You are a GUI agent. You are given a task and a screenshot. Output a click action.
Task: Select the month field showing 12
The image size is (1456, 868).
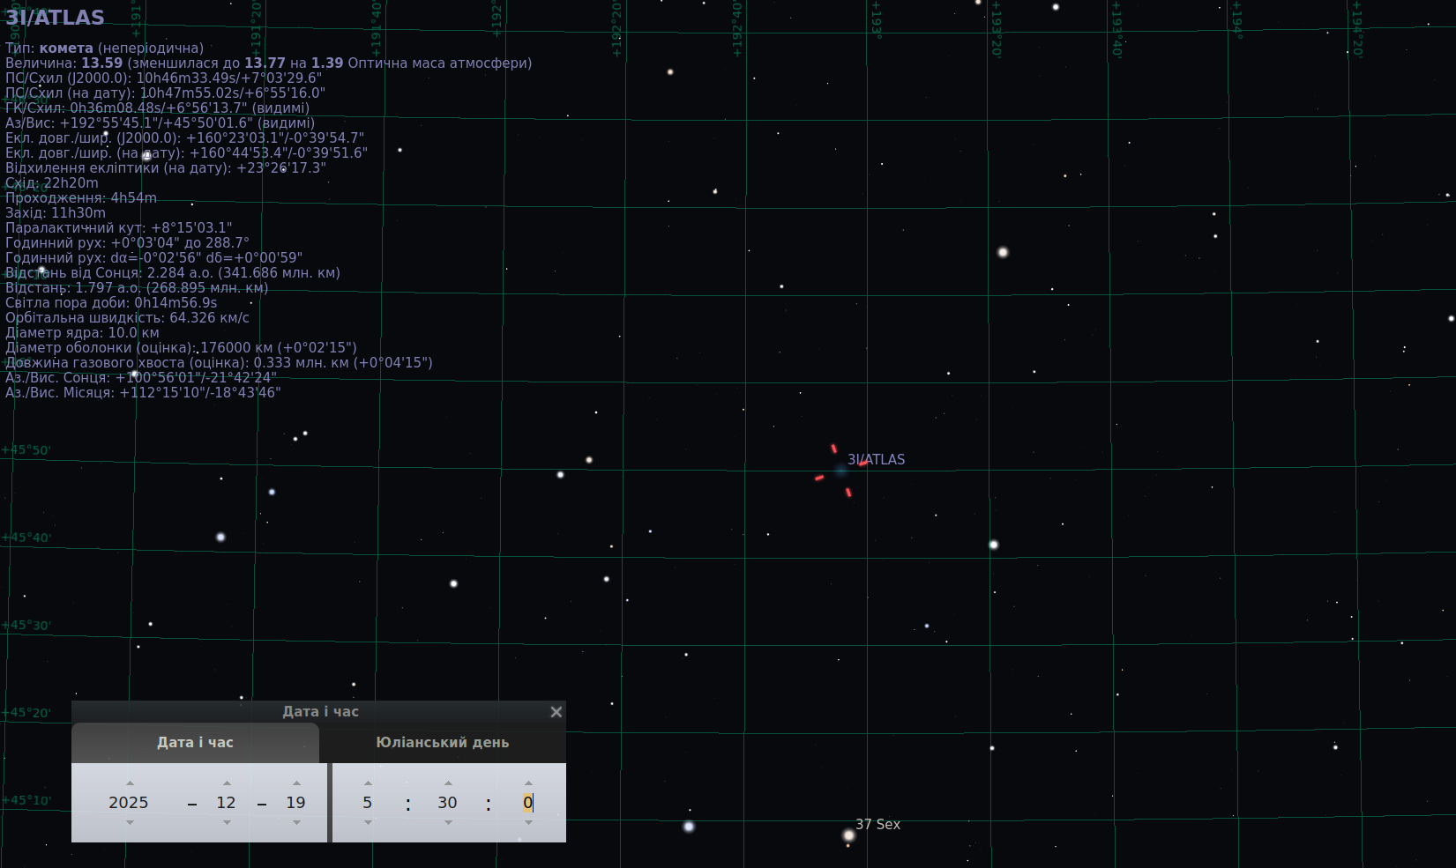(x=227, y=803)
